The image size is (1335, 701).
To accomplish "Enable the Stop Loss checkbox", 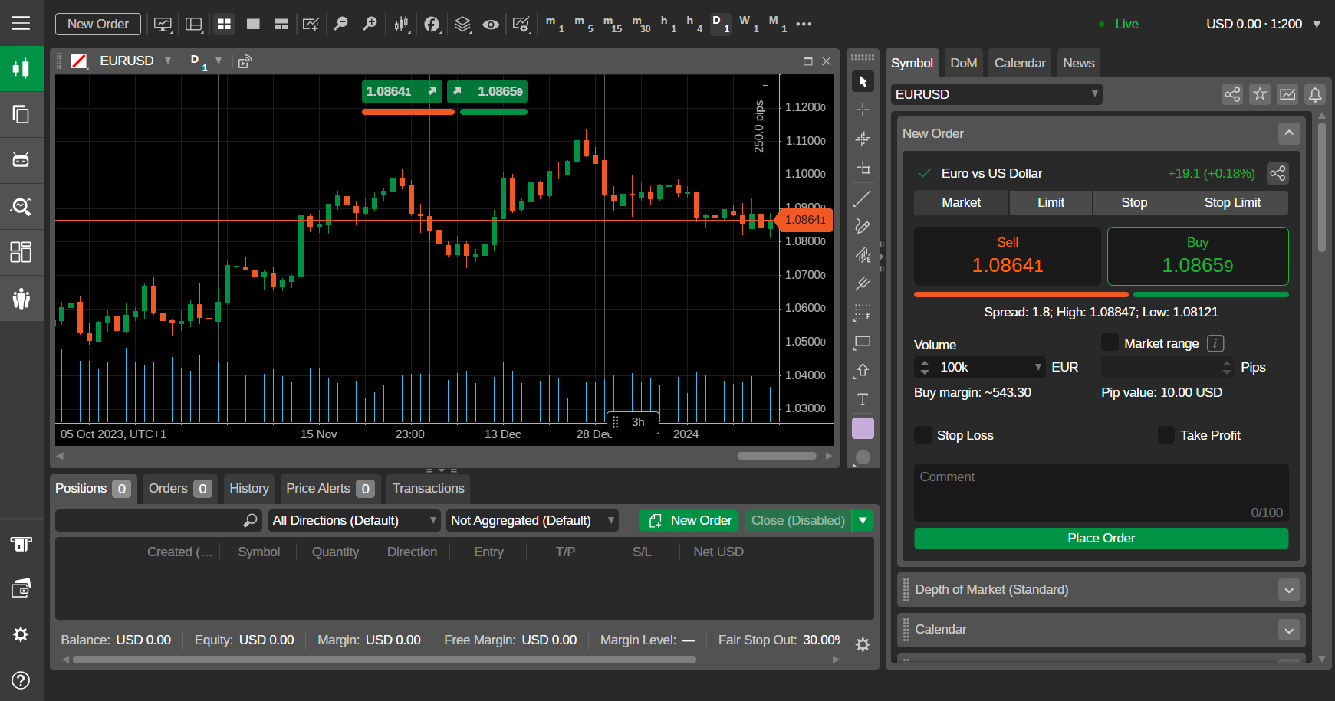I will pyautogui.click(x=923, y=435).
